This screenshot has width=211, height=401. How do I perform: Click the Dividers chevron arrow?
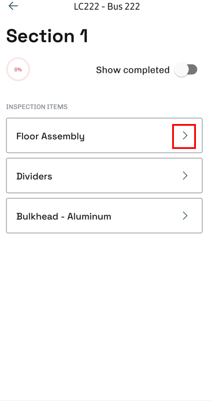click(185, 176)
